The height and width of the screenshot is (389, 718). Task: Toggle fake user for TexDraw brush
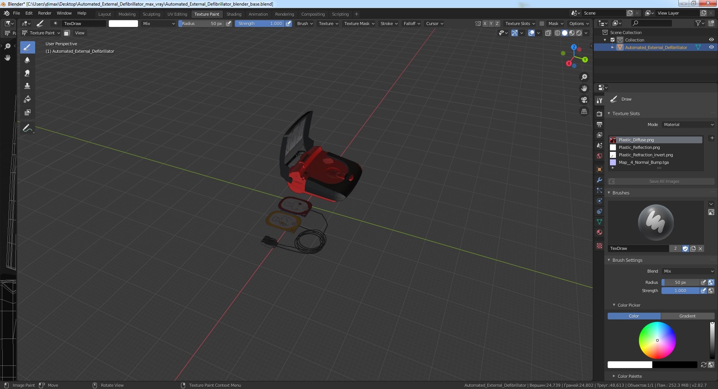pyautogui.click(x=685, y=248)
